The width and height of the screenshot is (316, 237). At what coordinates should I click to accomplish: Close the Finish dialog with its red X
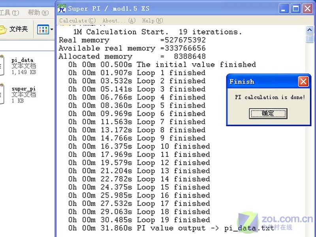[303, 82]
